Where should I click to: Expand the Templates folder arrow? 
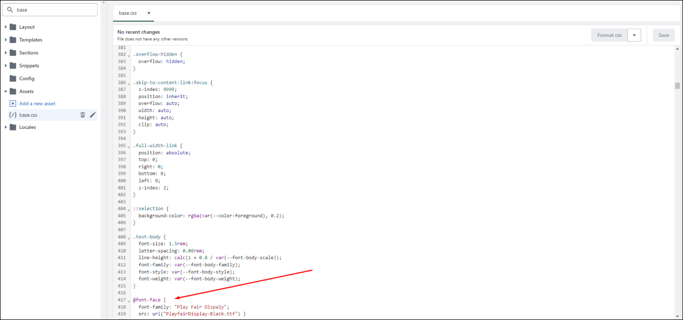[6, 40]
